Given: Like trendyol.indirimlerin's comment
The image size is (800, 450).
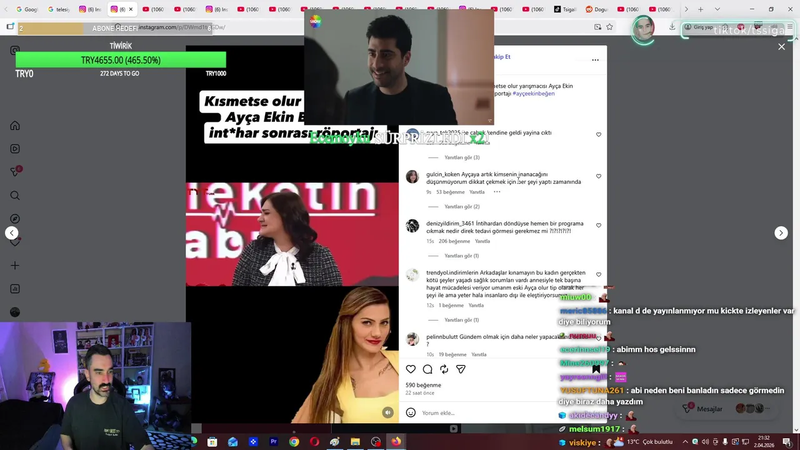Looking at the screenshot, I should [x=598, y=274].
